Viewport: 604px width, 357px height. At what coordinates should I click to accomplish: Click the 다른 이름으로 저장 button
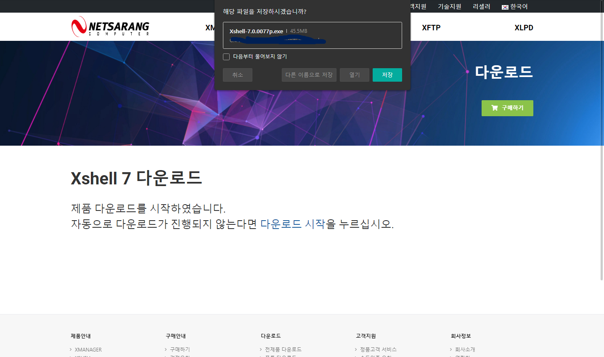309,75
